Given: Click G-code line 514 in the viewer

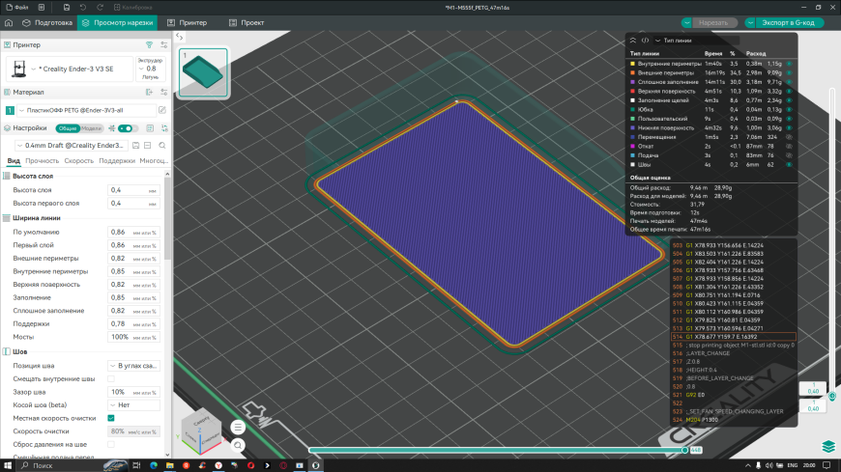Looking at the screenshot, I should pos(733,337).
